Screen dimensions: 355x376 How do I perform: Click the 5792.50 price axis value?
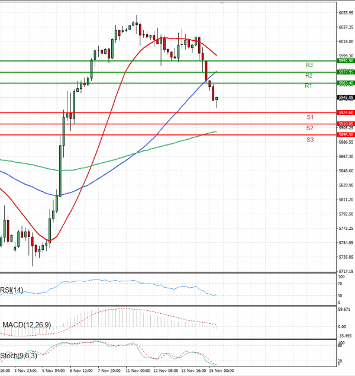(346, 214)
